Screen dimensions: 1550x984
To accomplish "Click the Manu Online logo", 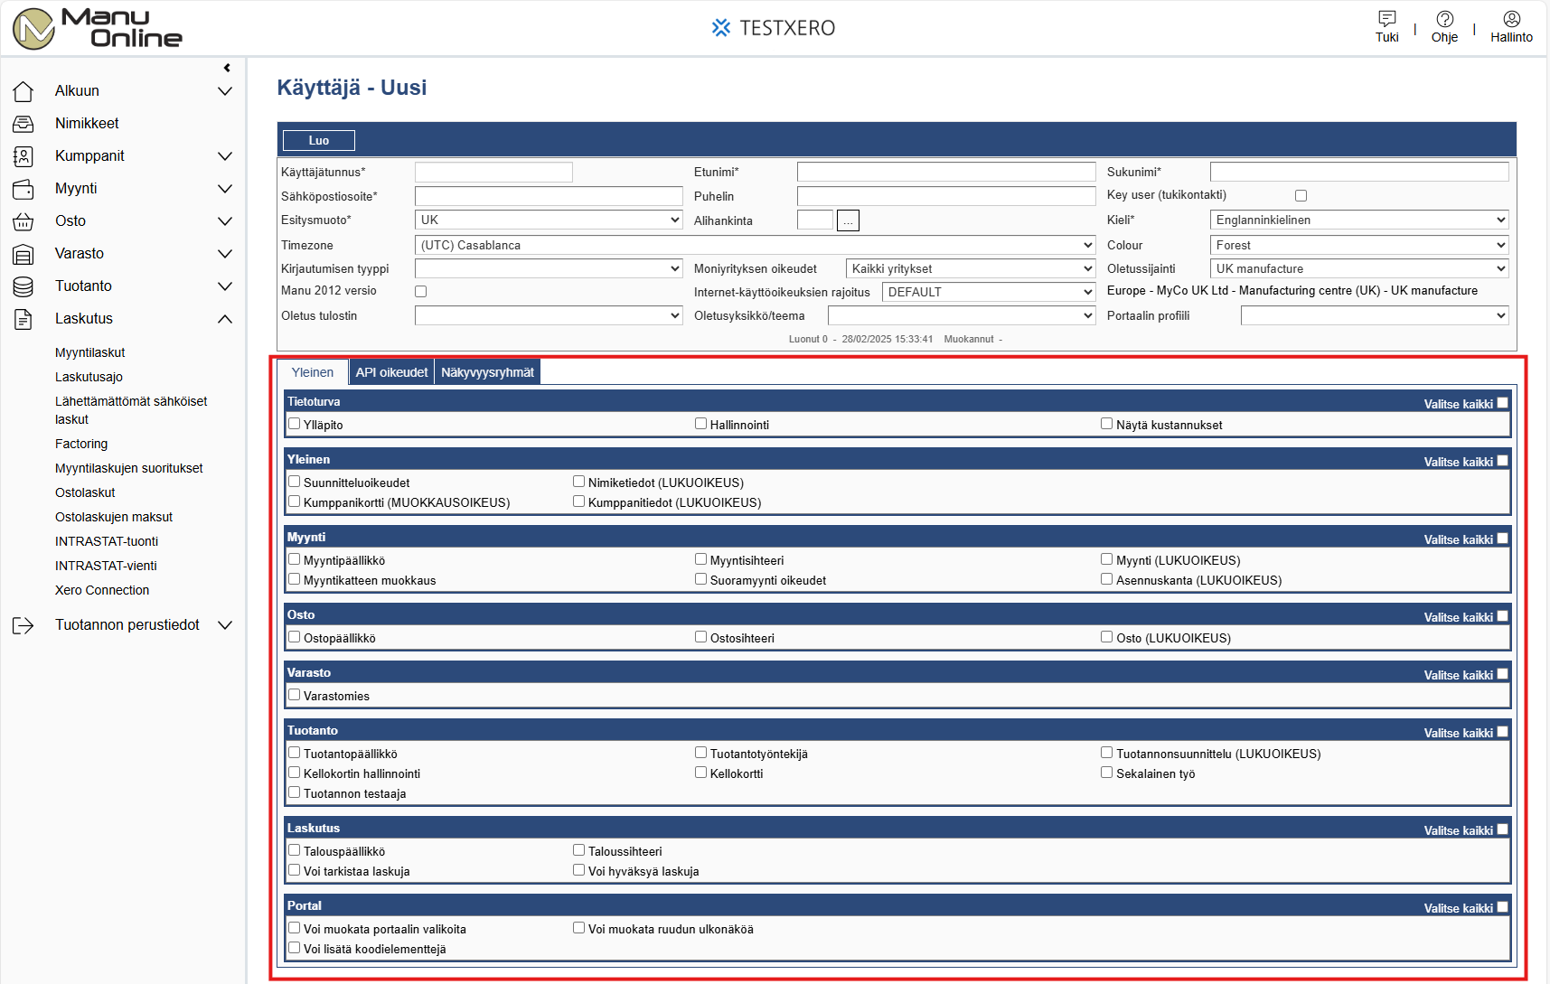I will pyautogui.click(x=98, y=28).
